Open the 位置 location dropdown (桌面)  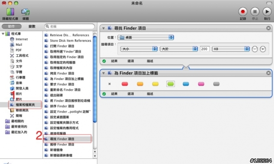tap(146, 37)
